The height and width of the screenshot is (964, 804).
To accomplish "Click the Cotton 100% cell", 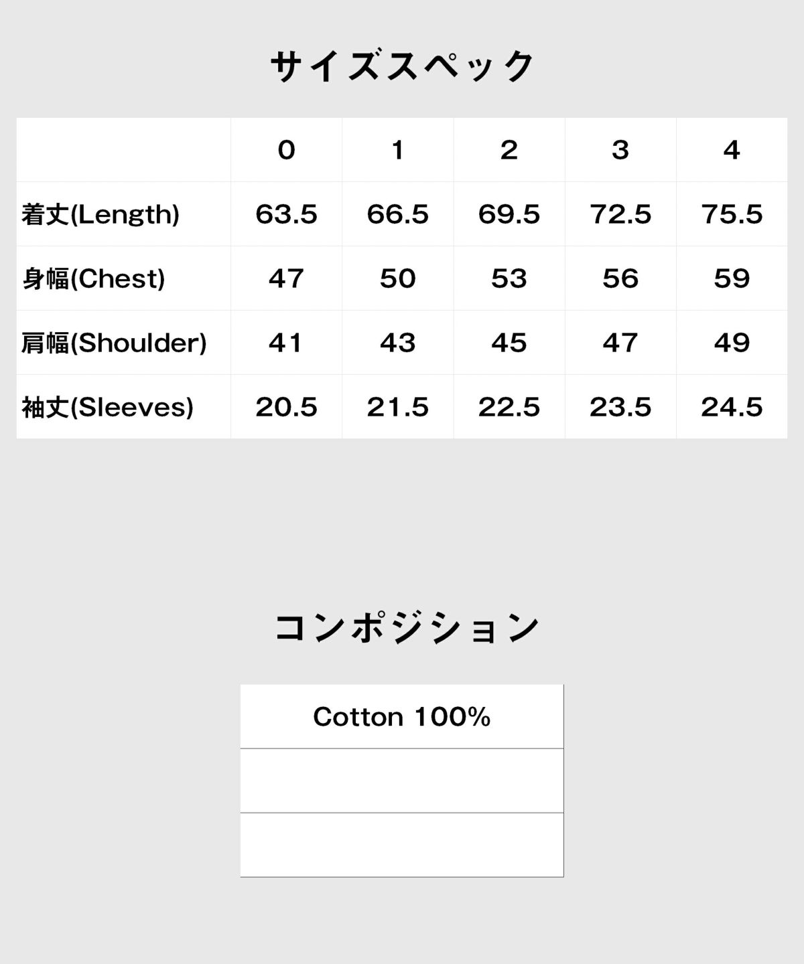I will coord(402,716).
